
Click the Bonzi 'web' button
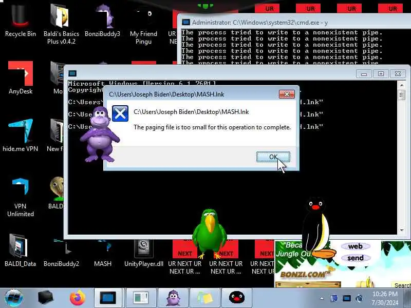pyautogui.click(x=356, y=246)
